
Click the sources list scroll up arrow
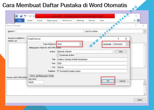pyautogui.click(x=144, y=45)
